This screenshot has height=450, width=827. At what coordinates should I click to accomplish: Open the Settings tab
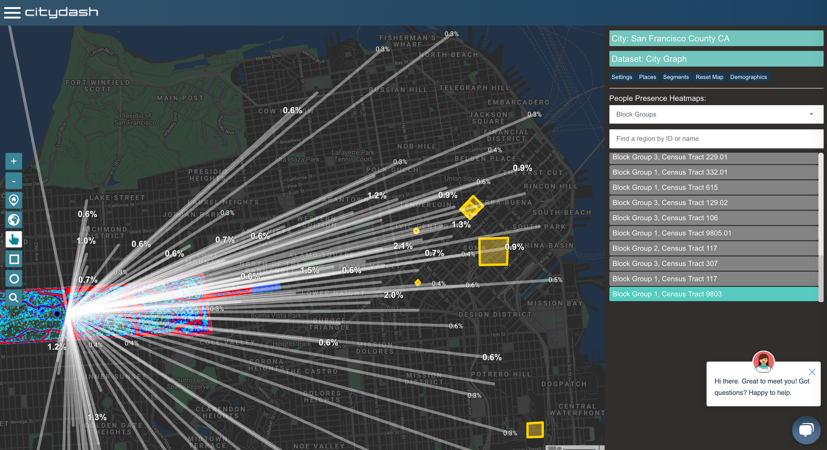[x=621, y=77]
